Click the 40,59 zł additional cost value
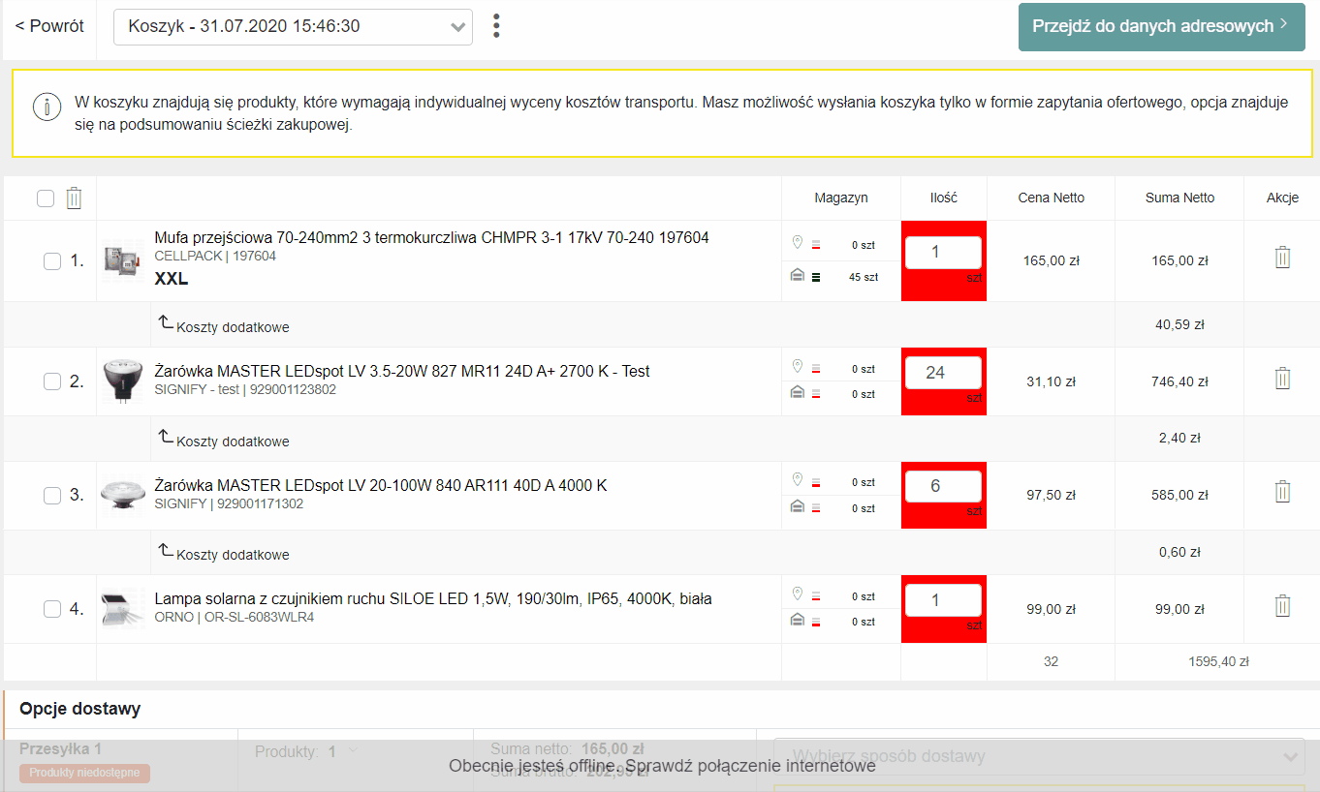This screenshot has width=1320, height=792. 1179,324
